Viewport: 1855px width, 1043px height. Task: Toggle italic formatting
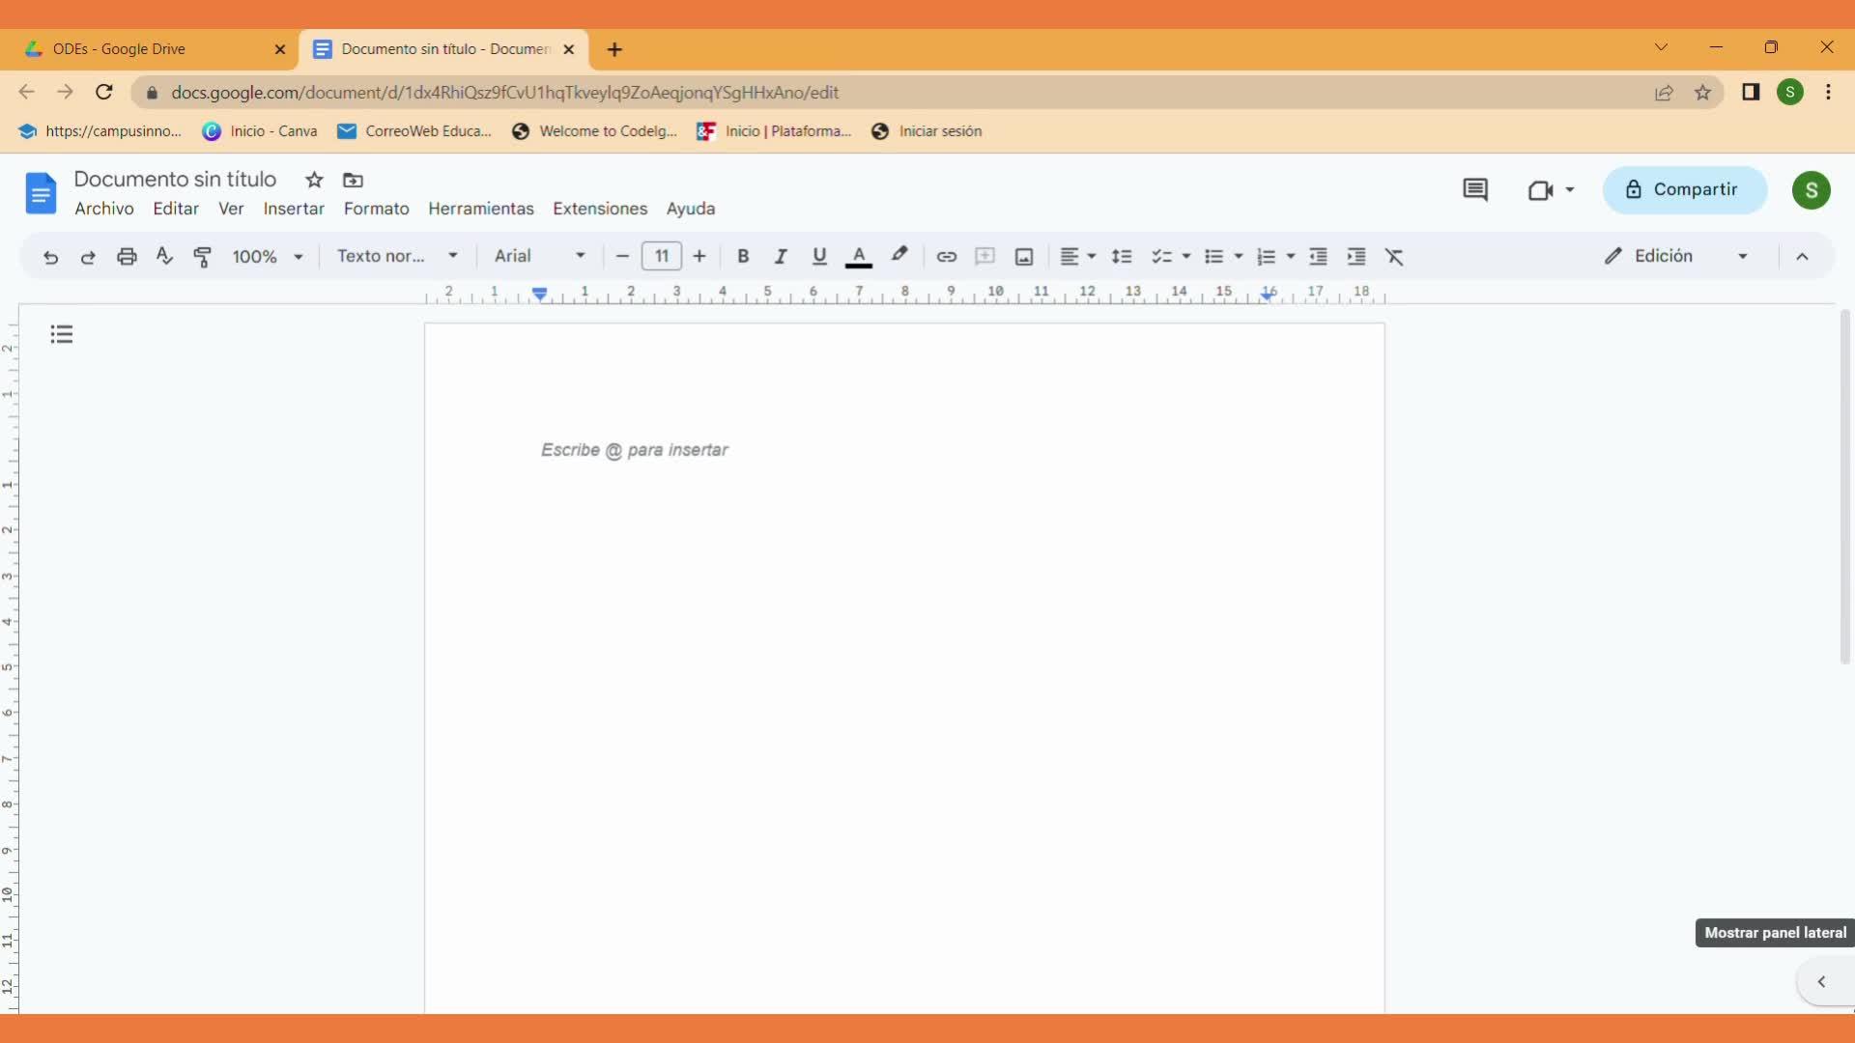click(x=781, y=257)
